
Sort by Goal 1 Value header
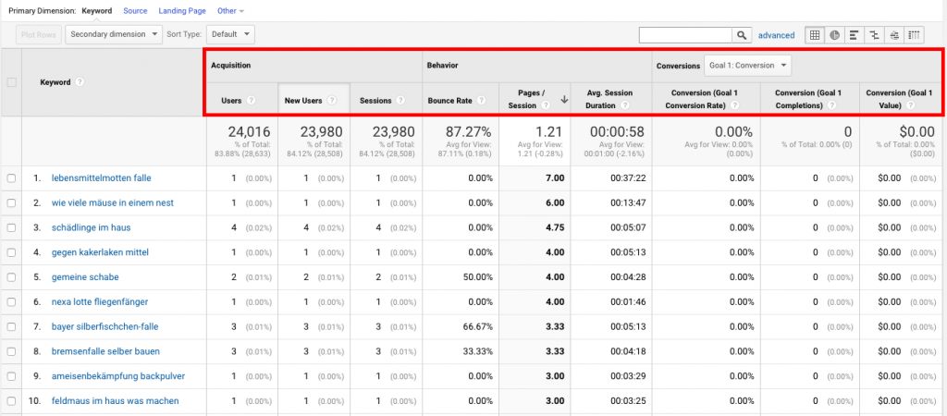899,99
